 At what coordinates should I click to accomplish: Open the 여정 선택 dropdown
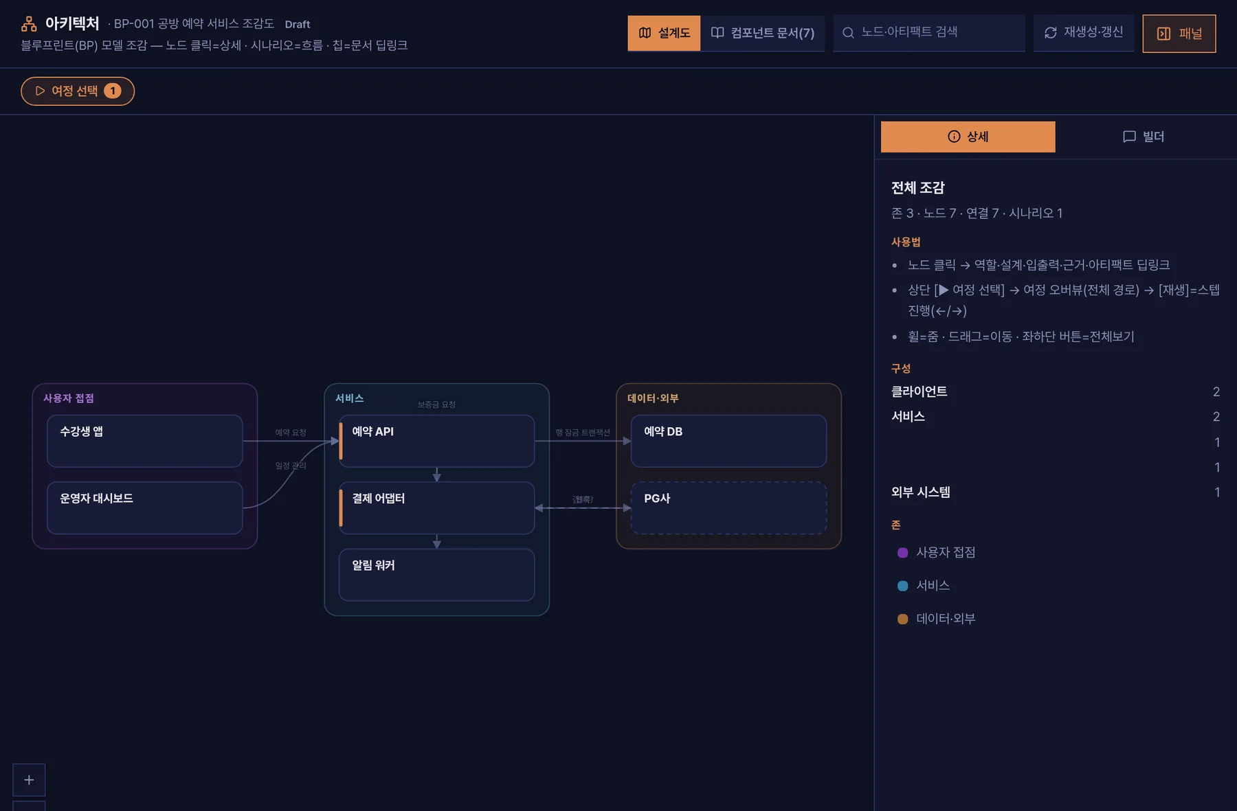78,91
